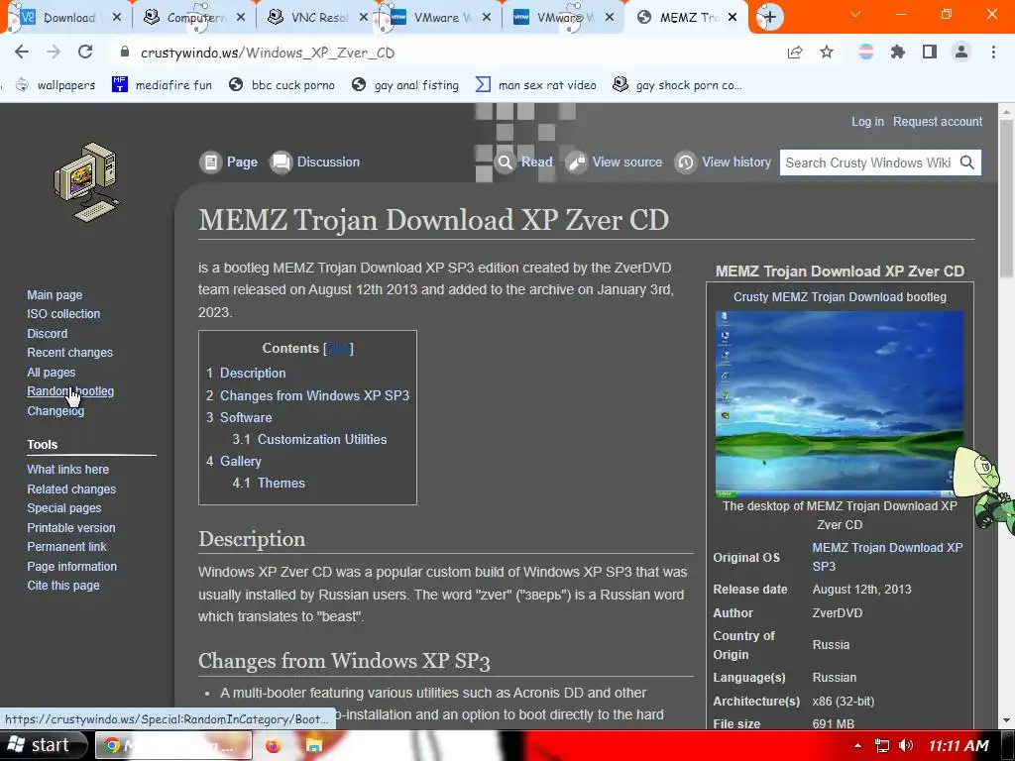Jump to Themes in contents
This screenshot has width=1015, height=761.
coord(281,483)
